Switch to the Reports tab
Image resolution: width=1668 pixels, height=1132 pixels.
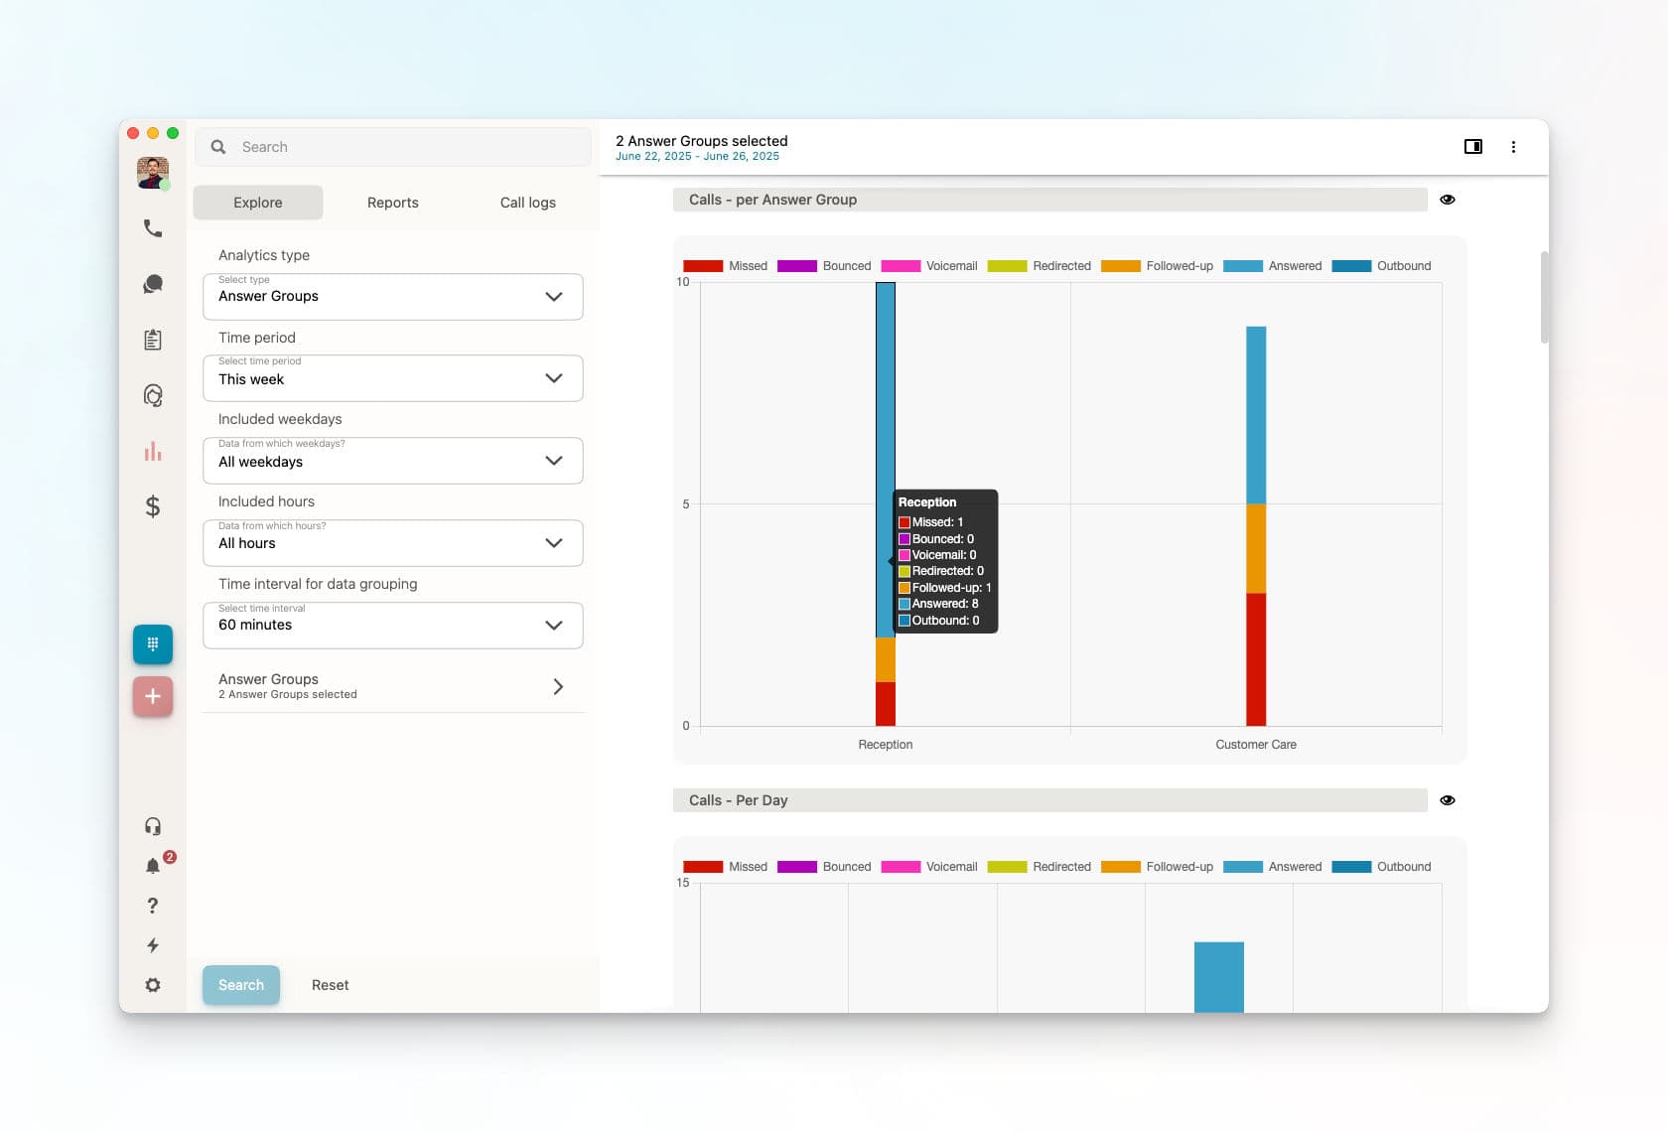coord(393,203)
